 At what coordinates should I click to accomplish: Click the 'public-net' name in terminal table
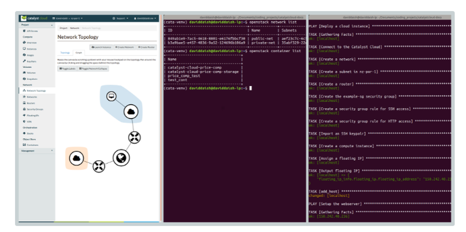pyautogui.click(x=261, y=39)
